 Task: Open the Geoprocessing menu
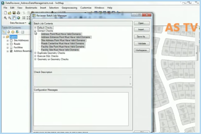pos(69,7)
